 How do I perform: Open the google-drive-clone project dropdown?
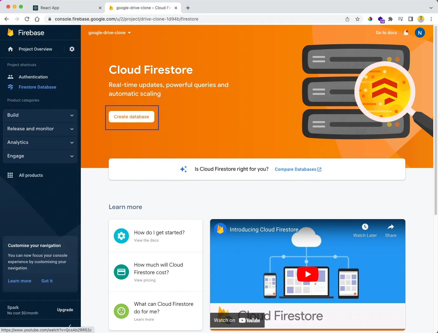coord(110,33)
